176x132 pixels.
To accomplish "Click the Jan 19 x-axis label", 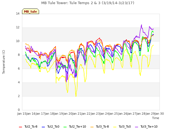I will pos(59,114).
